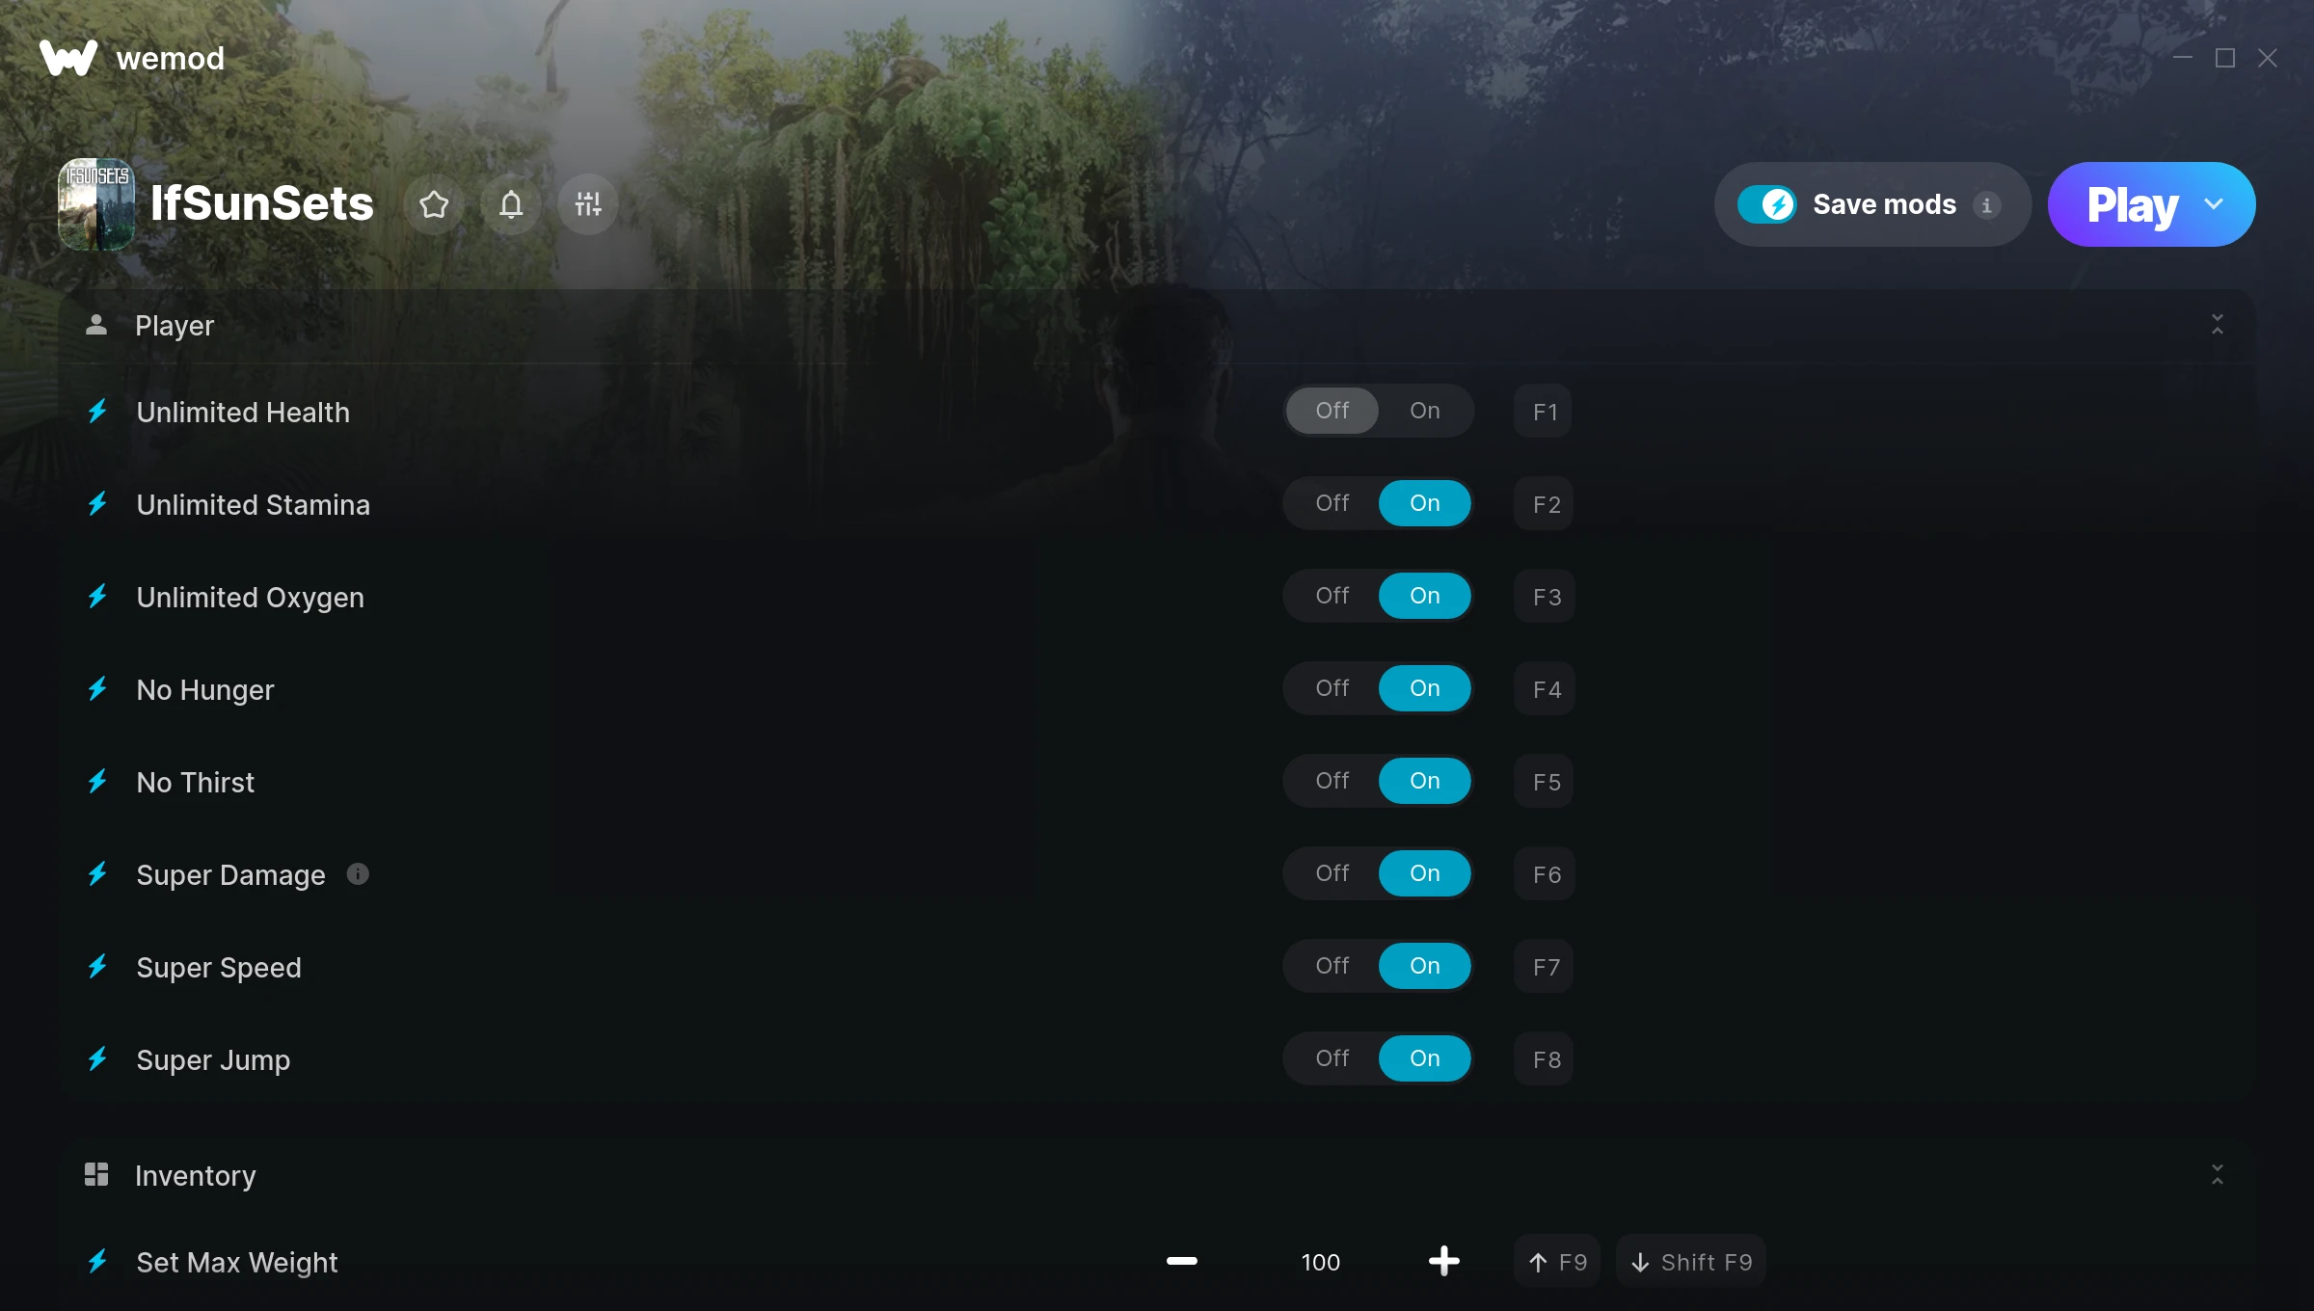
Task: Click the Save mods info icon
Action: (x=1986, y=203)
